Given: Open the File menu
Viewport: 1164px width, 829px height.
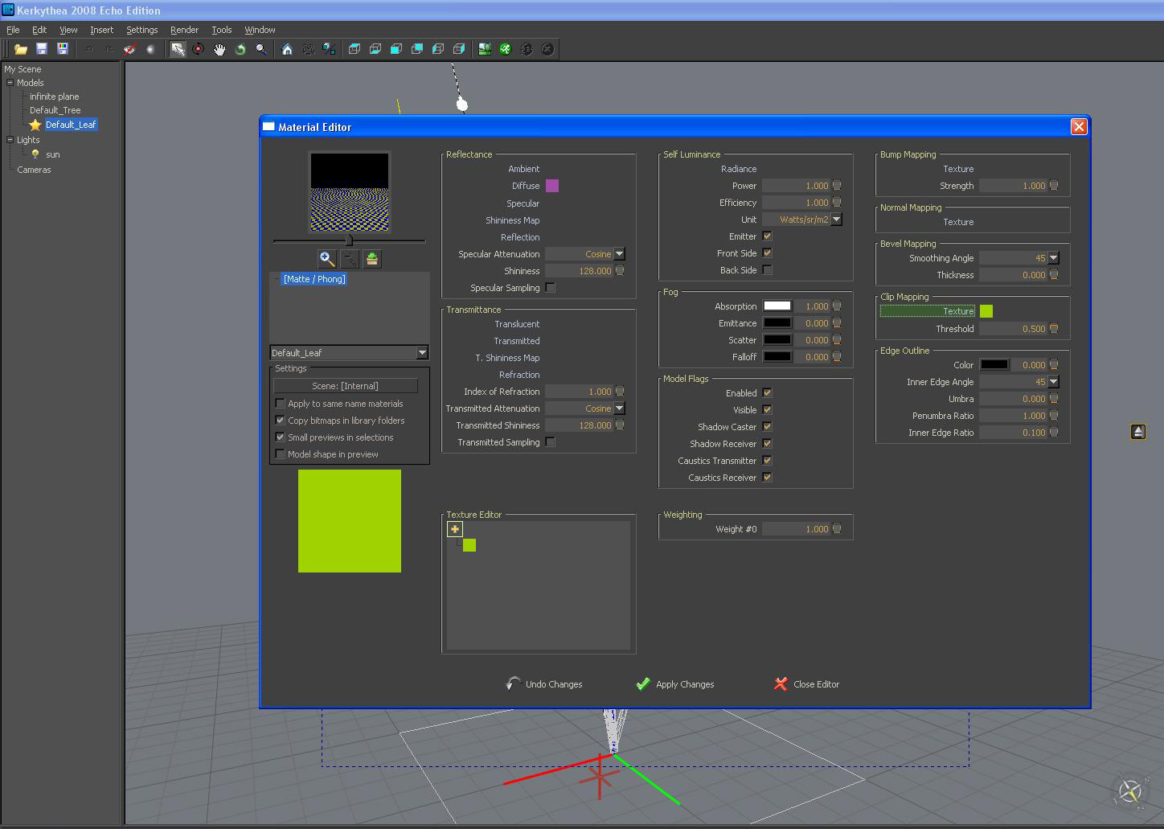Looking at the screenshot, I should click(x=13, y=30).
